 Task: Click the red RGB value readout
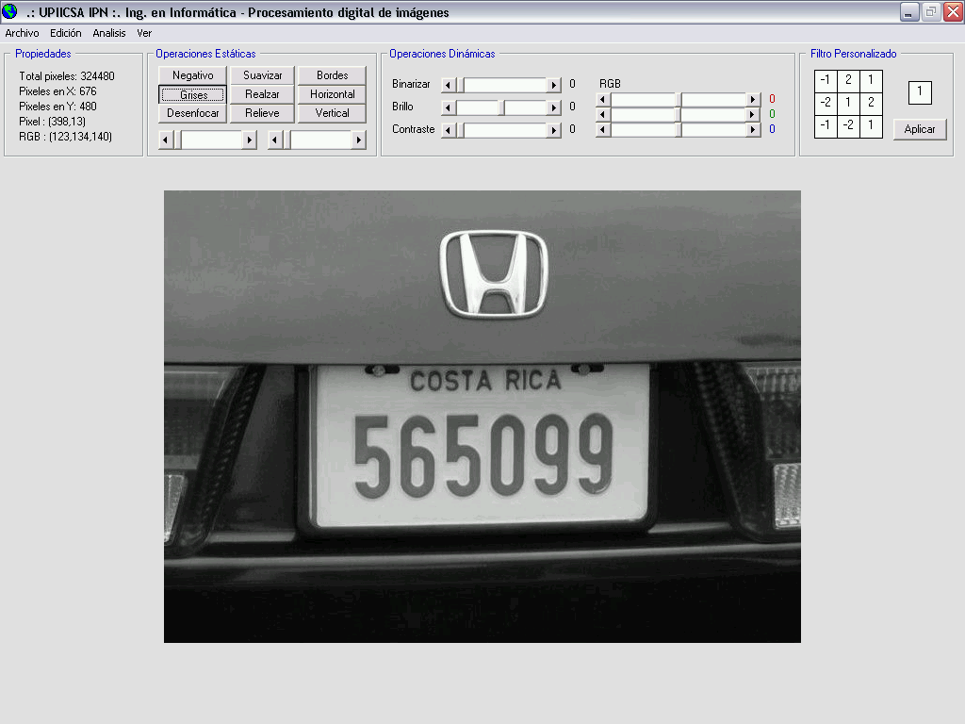pos(772,99)
